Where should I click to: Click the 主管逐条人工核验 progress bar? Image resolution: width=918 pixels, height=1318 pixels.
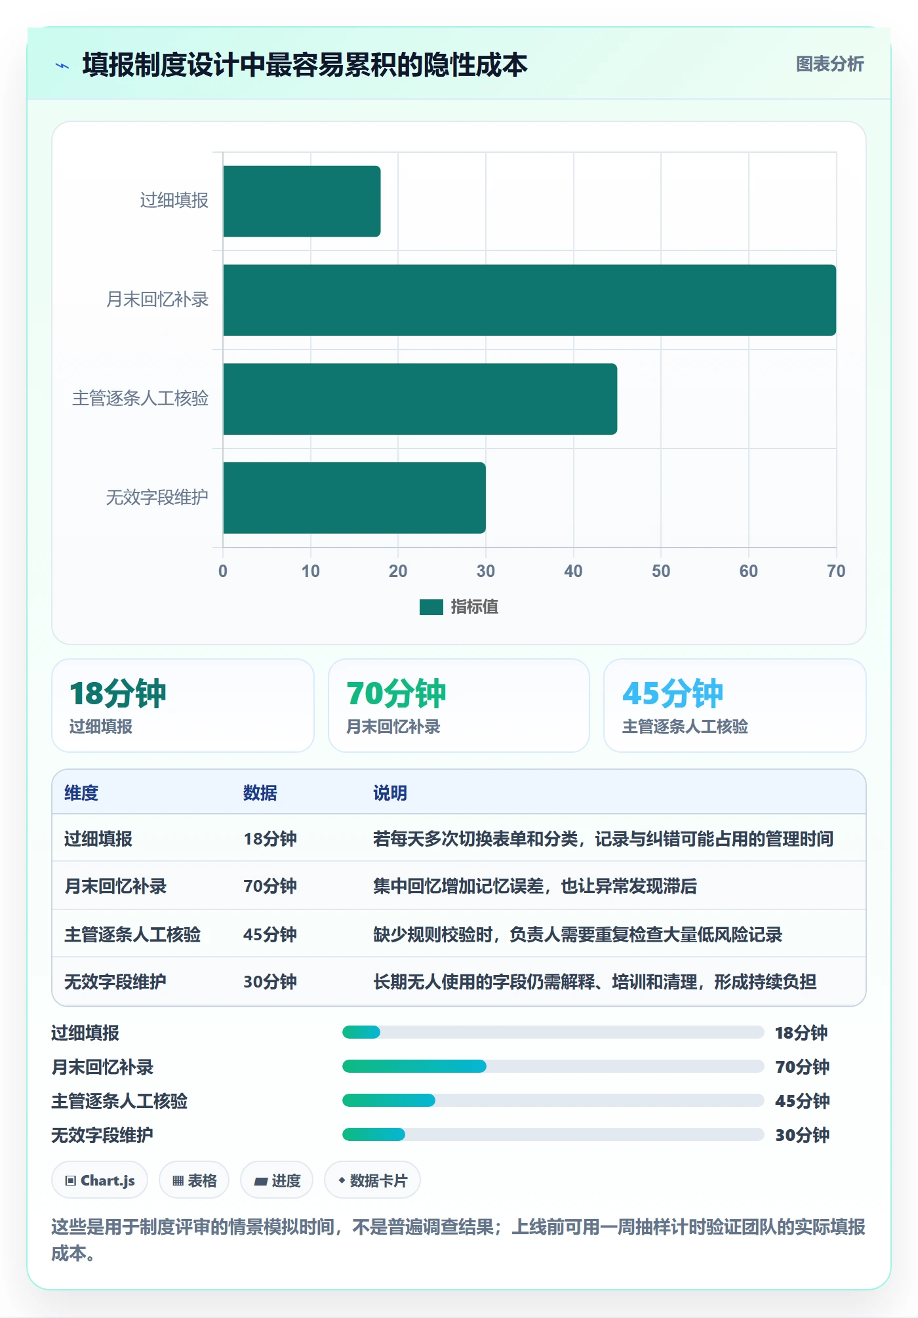[x=553, y=1100]
